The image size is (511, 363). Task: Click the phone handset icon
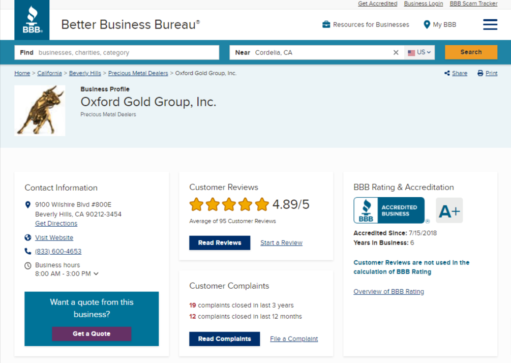(27, 251)
